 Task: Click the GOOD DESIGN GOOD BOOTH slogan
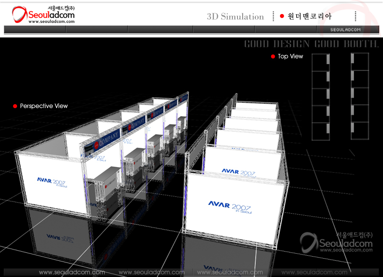click(311, 44)
